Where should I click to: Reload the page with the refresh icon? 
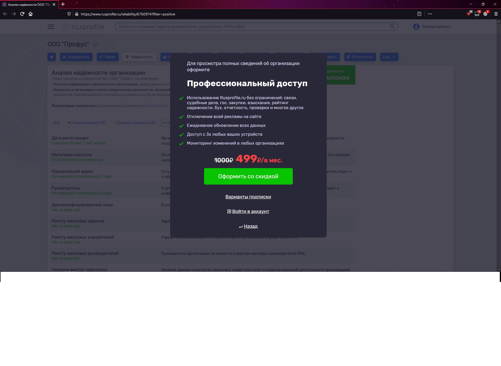(x=22, y=14)
